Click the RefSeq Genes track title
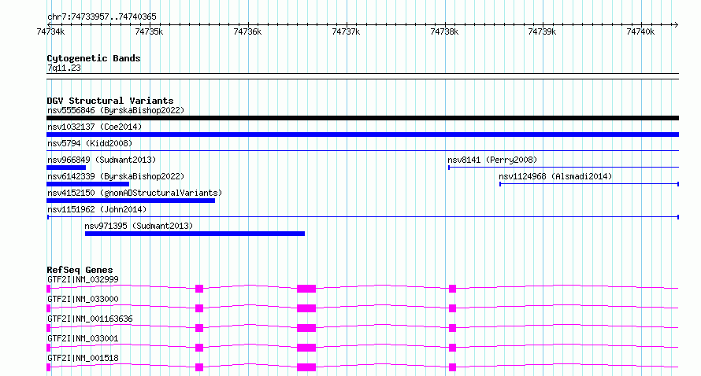The image size is (701, 376). point(80,270)
